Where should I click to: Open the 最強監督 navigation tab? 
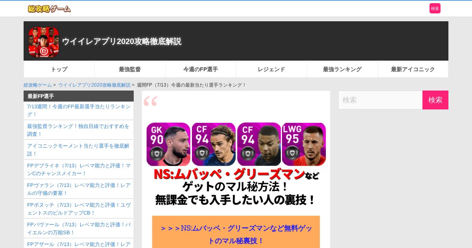[130, 69]
